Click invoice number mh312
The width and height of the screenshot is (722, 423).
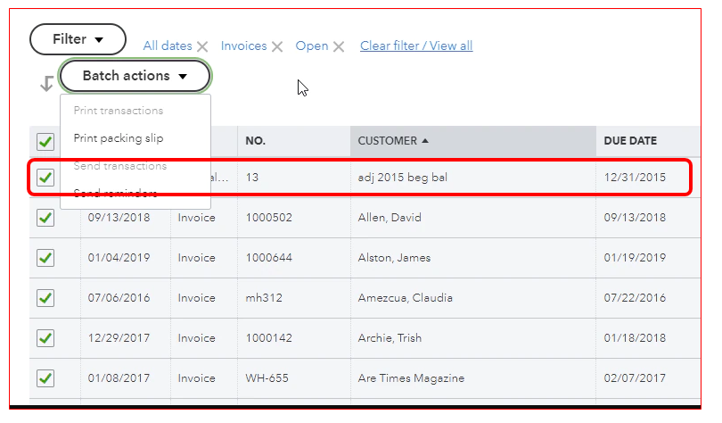click(x=264, y=298)
